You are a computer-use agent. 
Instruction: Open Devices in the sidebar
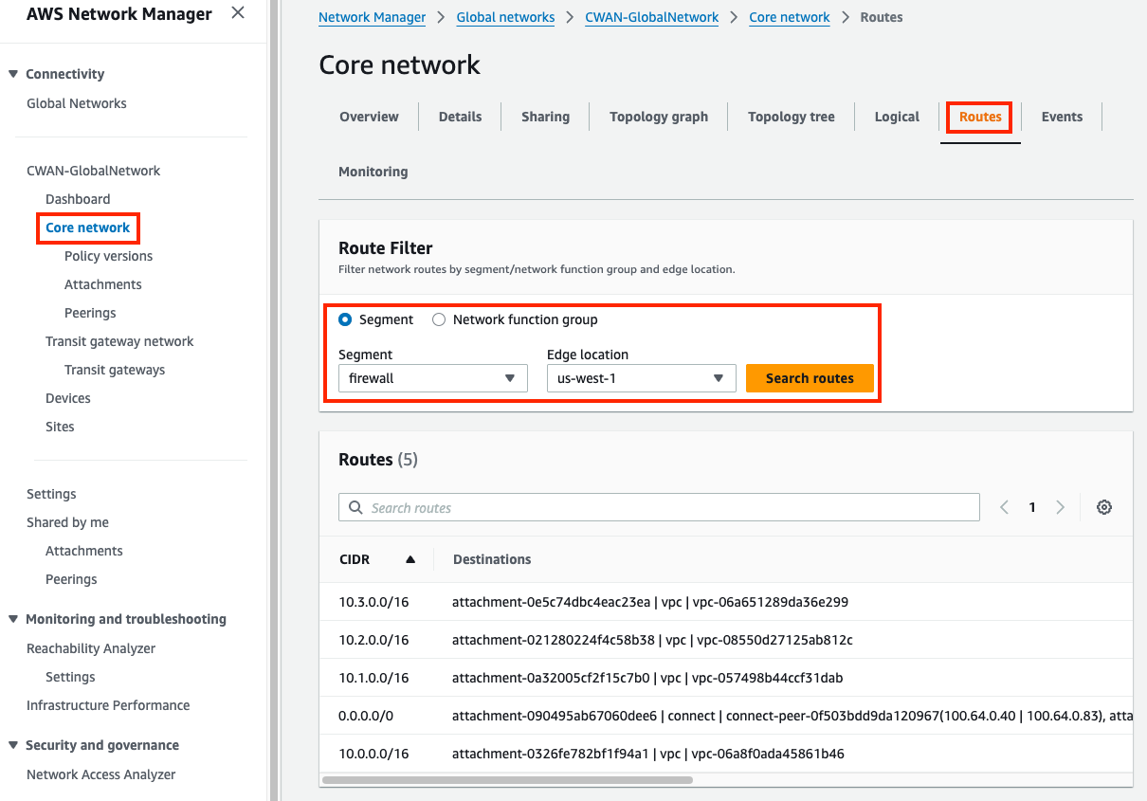68,398
